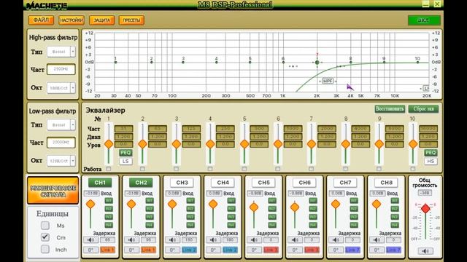Click the HPF marker on the graph
The width and height of the screenshot is (467, 262).
[x=328, y=81]
